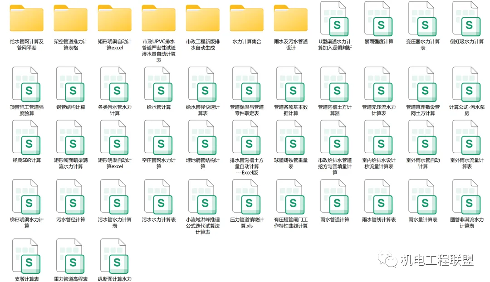The image size is (490, 282).
Task: Click the 顶管施工管道强度验算 spreadsheet icon
Action: tap(27, 84)
